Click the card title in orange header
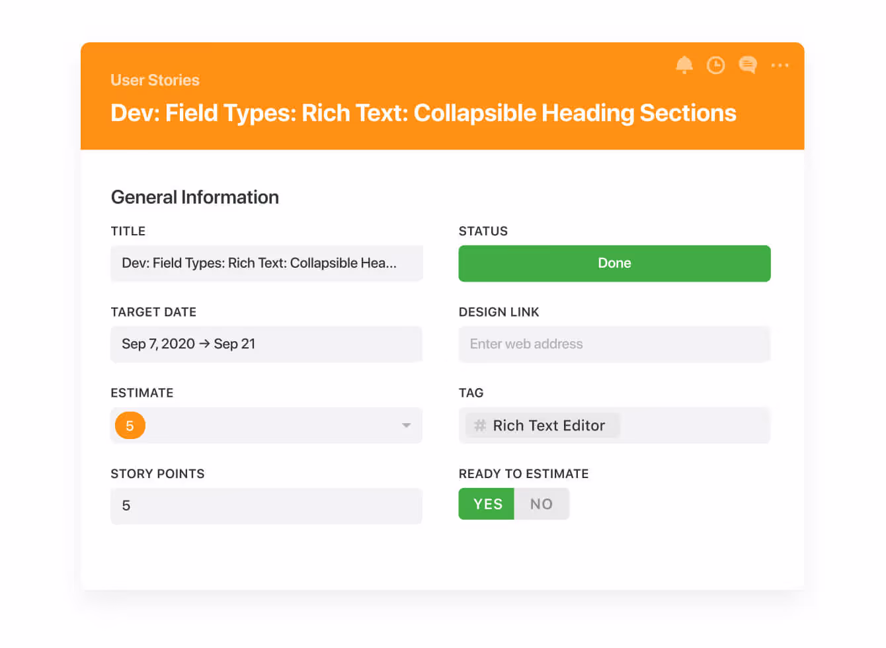This screenshot has height=648, width=886. [x=423, y=113]
